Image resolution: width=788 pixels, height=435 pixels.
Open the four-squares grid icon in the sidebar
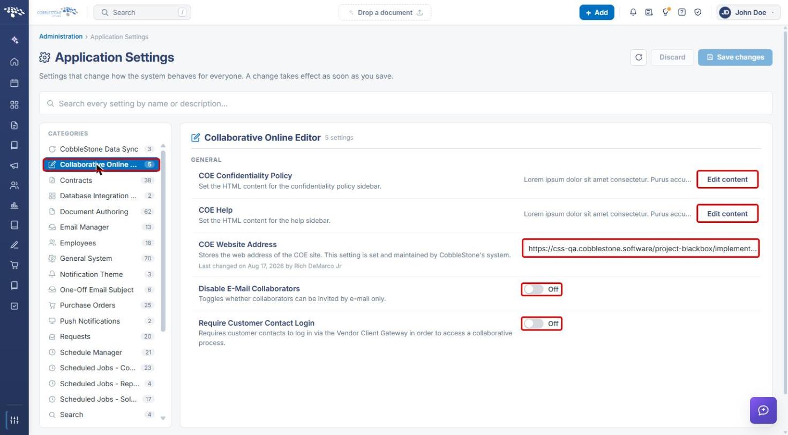pos(14,104)
